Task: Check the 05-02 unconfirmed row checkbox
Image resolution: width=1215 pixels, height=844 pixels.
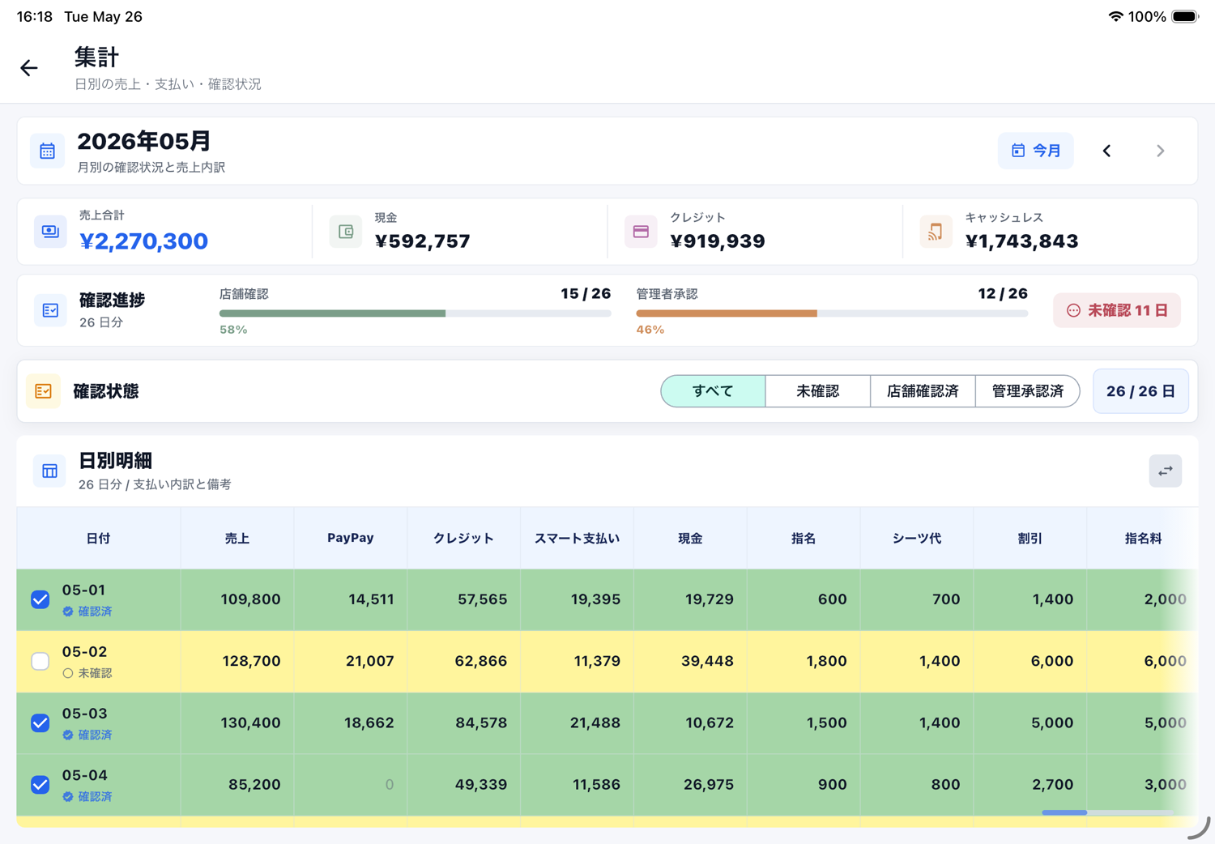Action: pos(40,661)
